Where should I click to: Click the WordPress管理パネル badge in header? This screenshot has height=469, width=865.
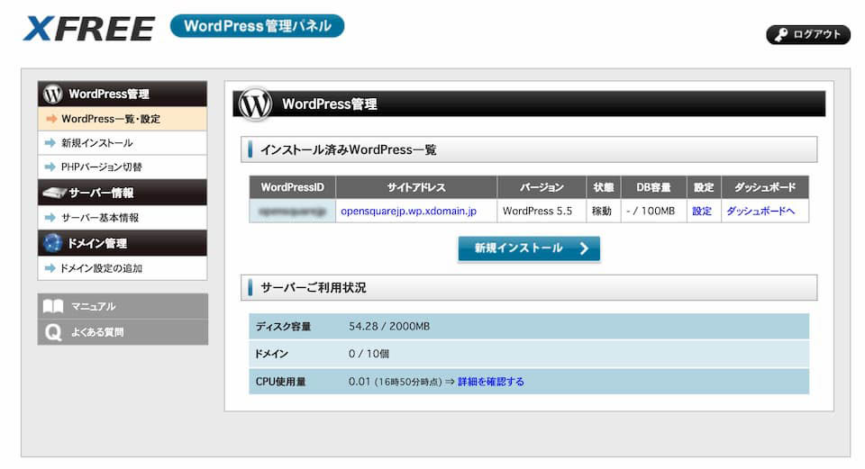(257, 26)
